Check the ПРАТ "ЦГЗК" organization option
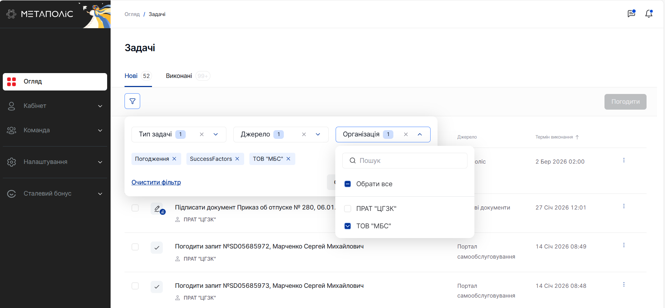665x308 pixels. click(347, 208)
